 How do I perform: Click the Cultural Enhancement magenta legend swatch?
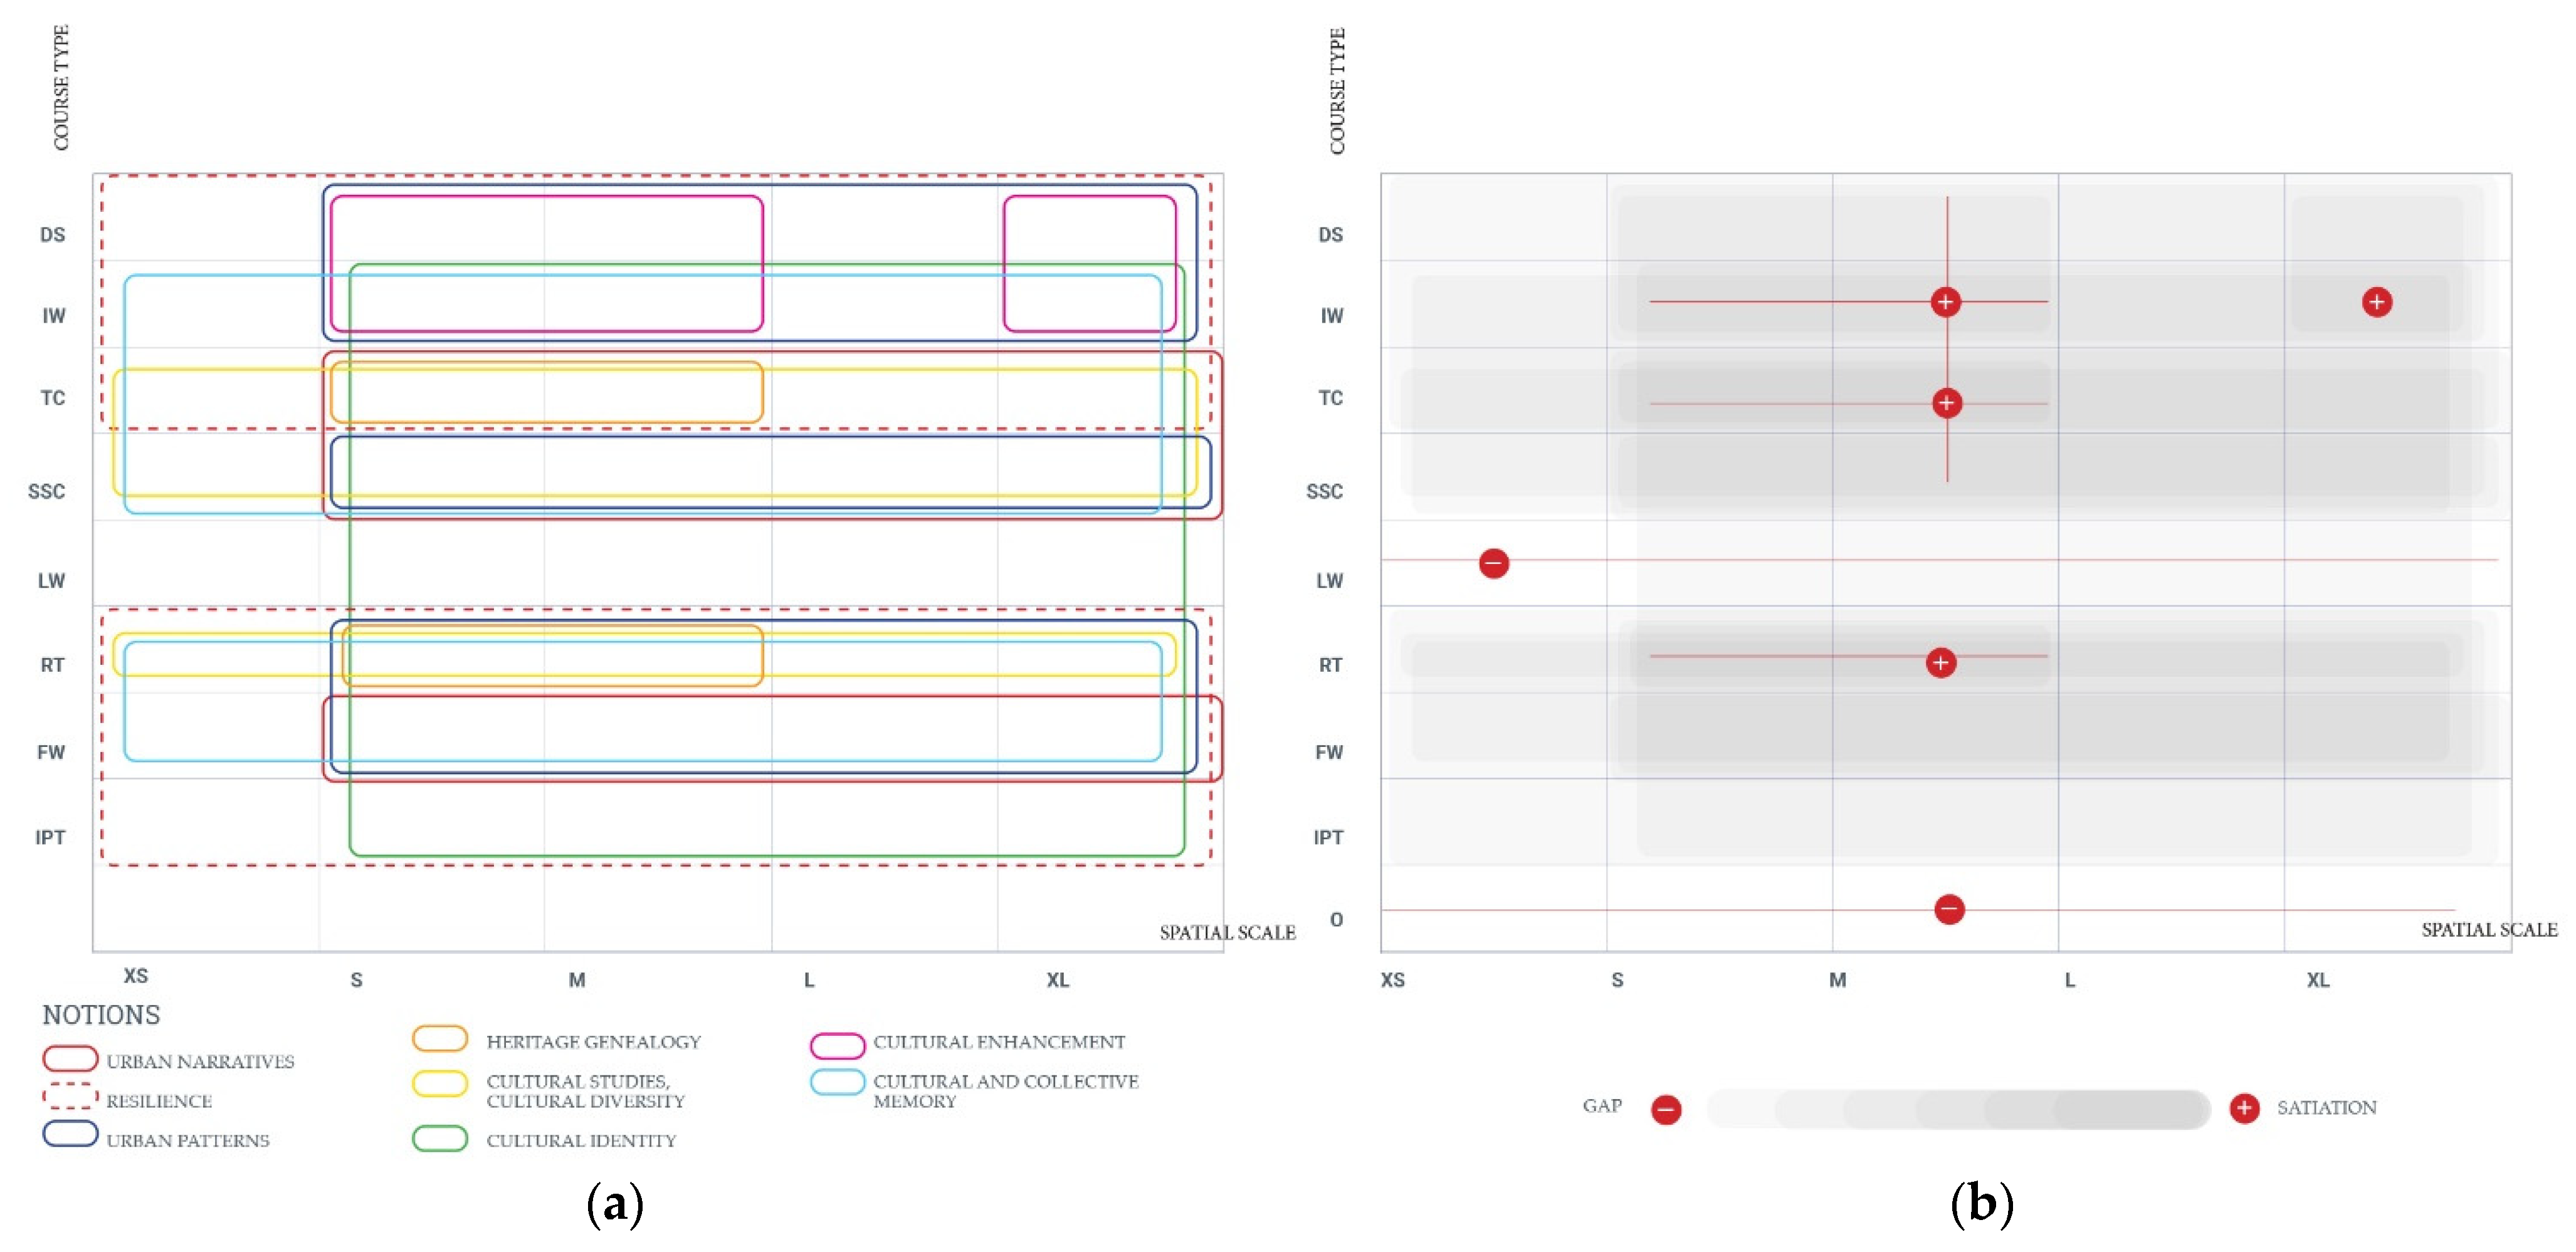[837, 1045]
